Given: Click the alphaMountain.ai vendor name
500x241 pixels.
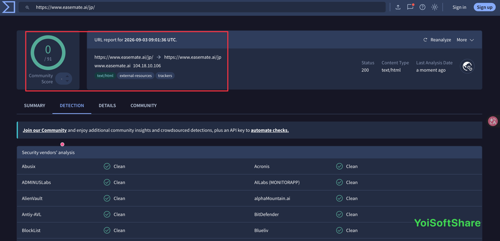Looking at the screenshot, I should (272, 198).
